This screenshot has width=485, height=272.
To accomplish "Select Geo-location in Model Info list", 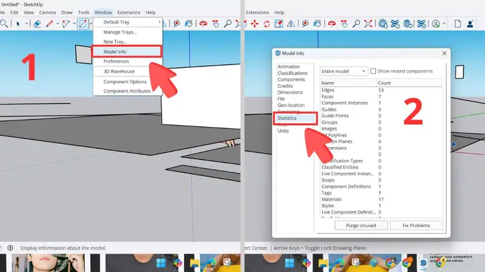I will point(291,105).
